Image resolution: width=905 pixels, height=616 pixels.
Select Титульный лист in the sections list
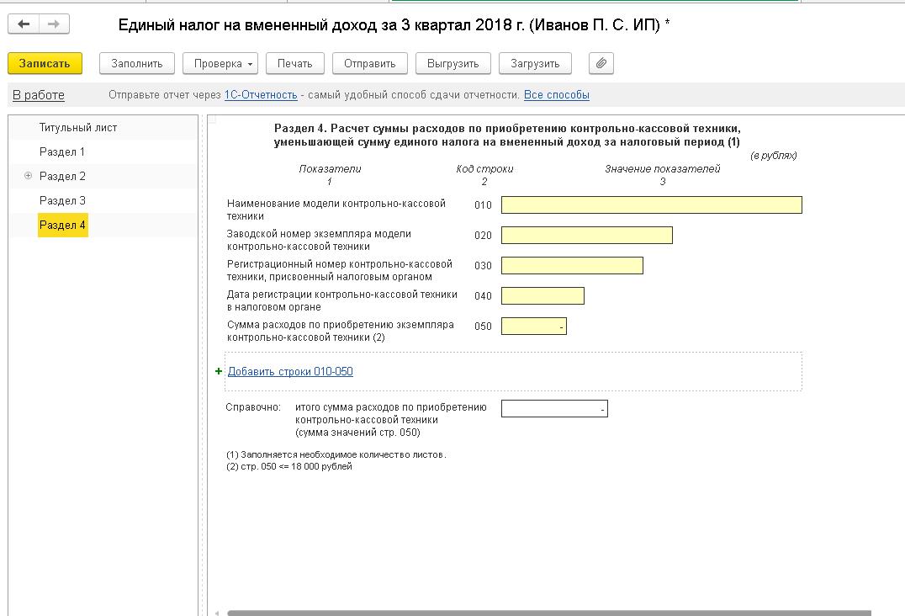point(78,128)
